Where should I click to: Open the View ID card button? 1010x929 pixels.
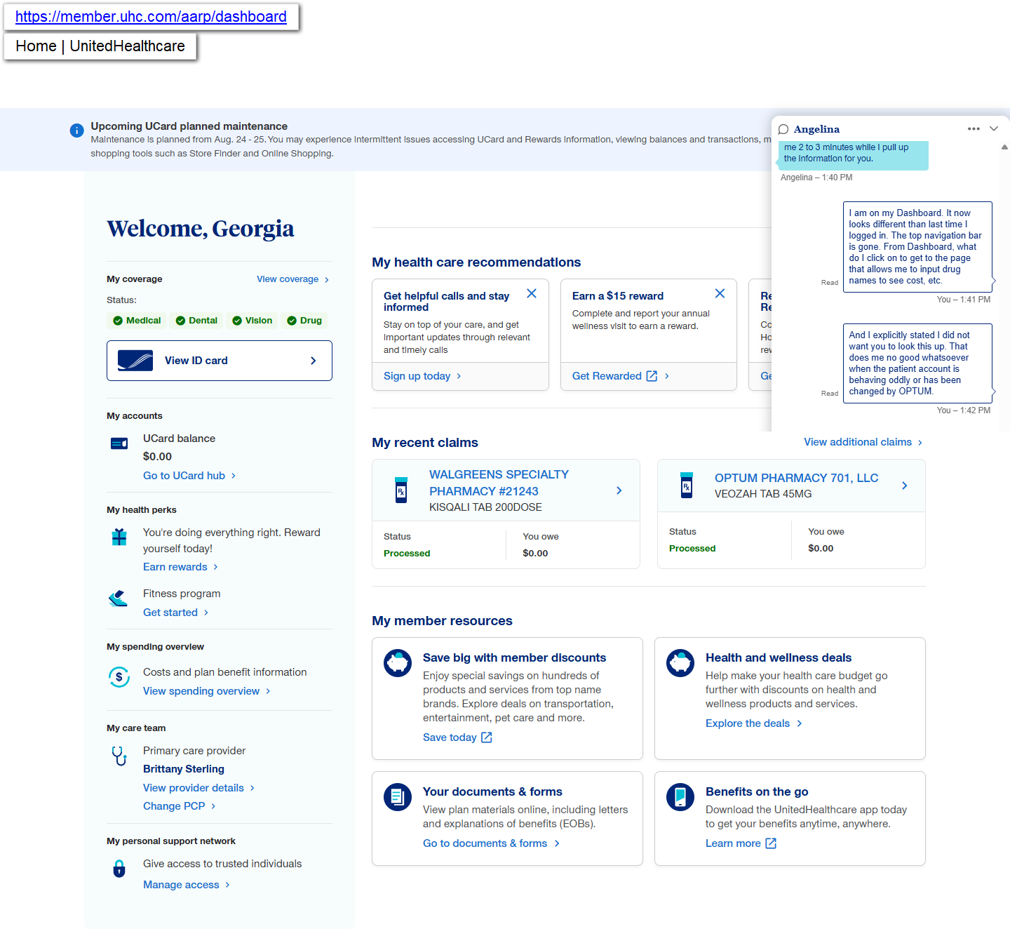pos(220,361)
